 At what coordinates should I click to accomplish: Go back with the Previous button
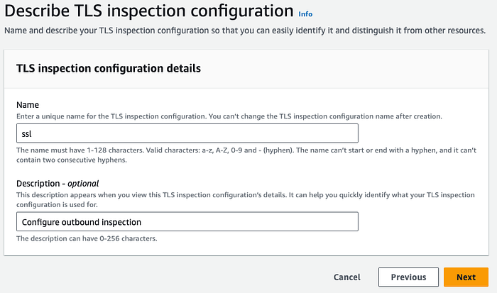pos(408,277)
